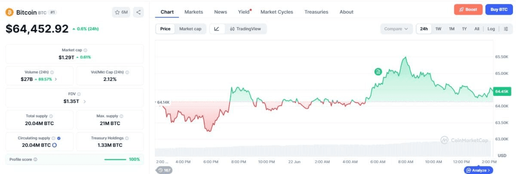
Task: Click the 64.14K opening price label
Action: tap(163, 102)
